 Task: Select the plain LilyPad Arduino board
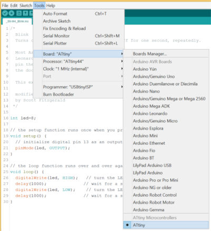(x=166, y=173)
